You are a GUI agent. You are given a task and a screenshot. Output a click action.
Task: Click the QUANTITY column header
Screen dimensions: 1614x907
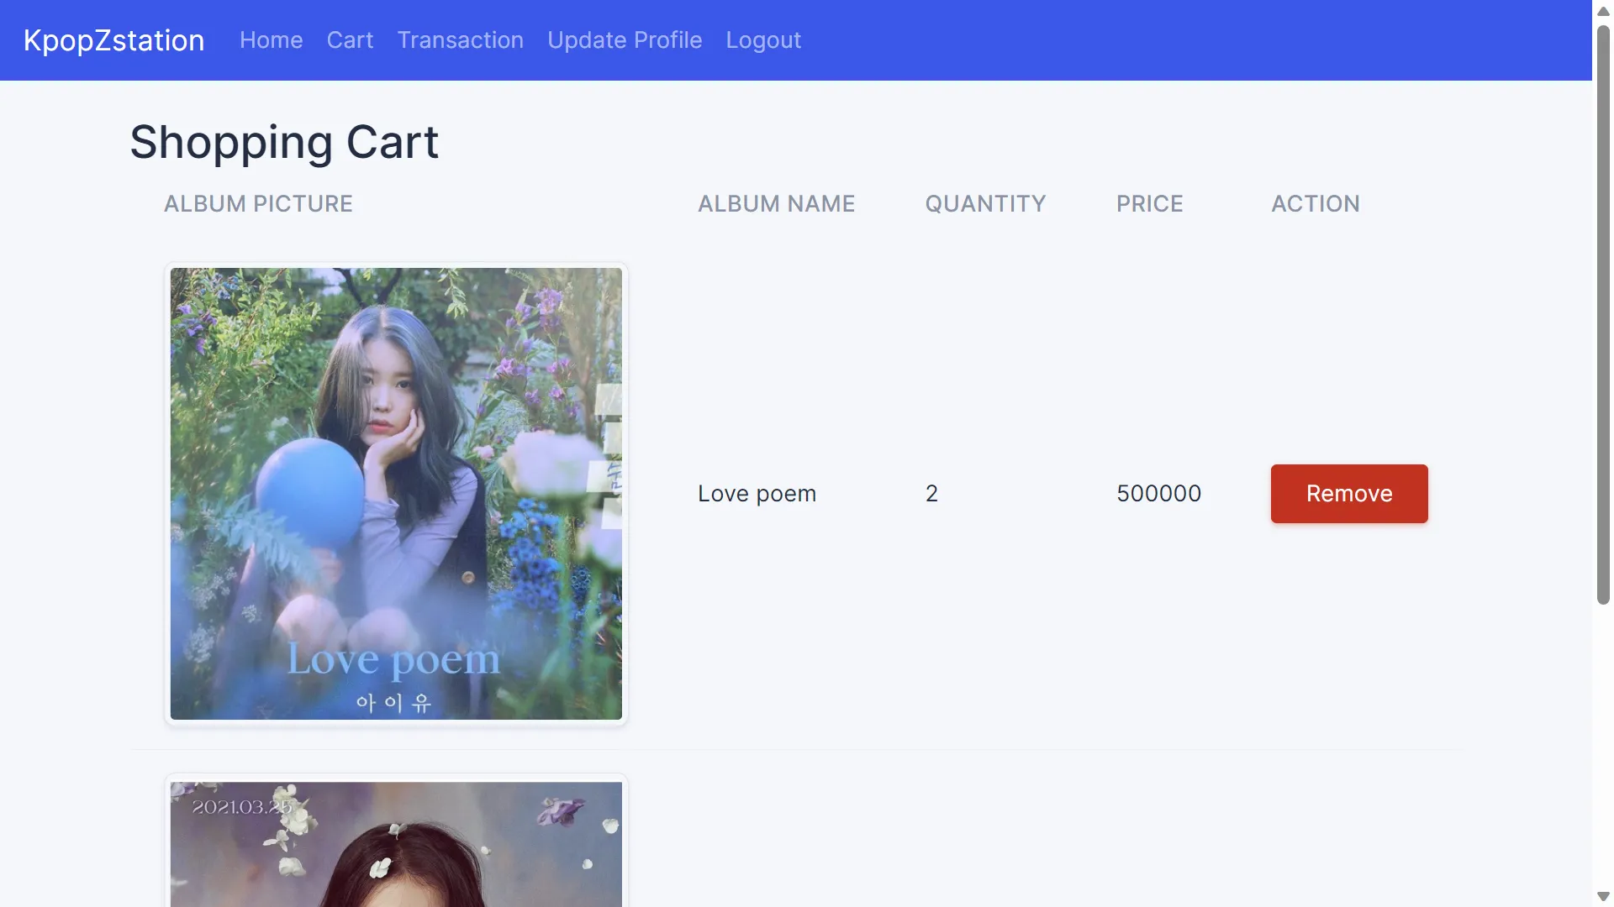point(985,204)
